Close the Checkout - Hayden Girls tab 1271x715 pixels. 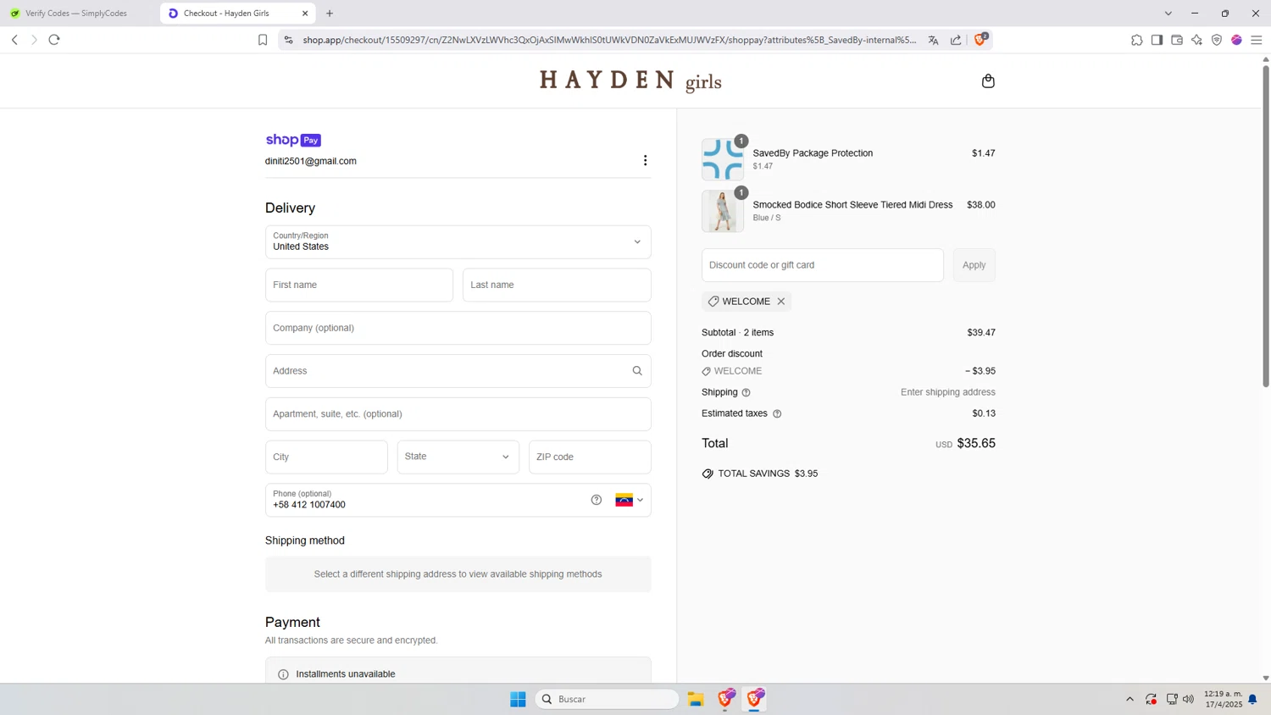click(305, 14)
